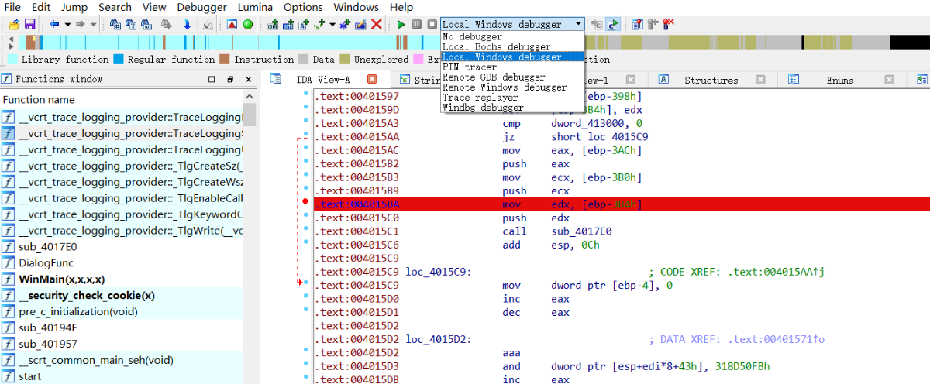
Task: Jump forward with the gray right arrow
Action: (x=80, y=24)
